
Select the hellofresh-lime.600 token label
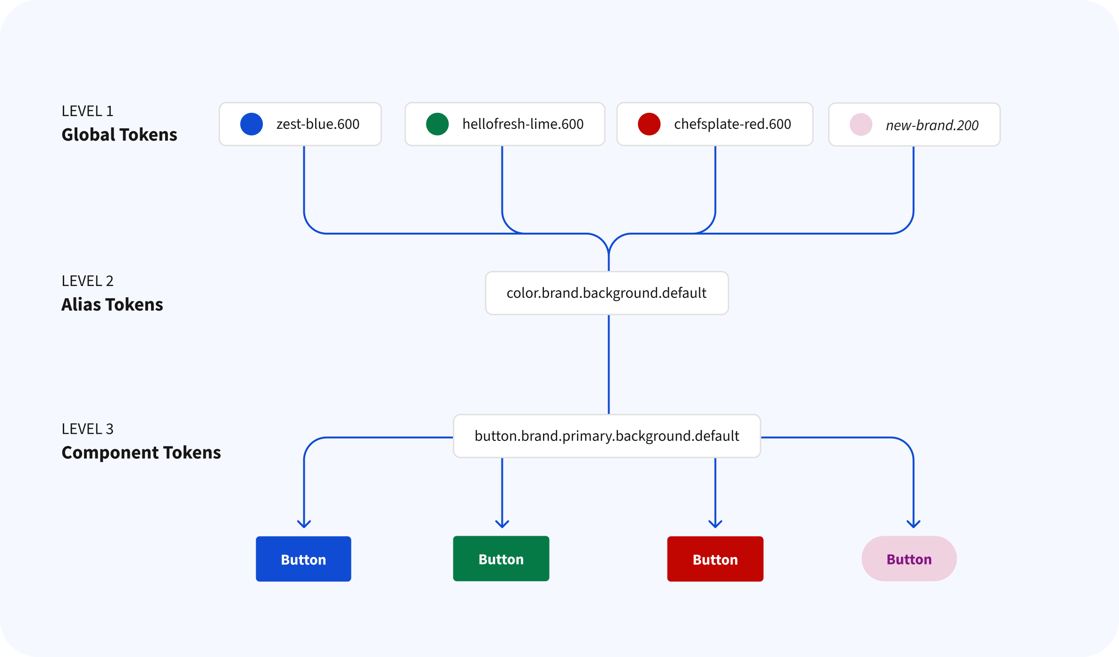[523, 124]
